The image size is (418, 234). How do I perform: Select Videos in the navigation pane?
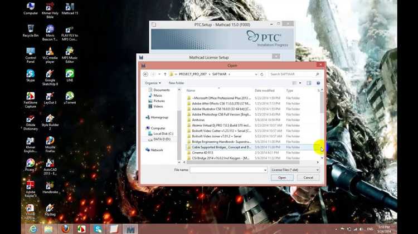tap(158, 106)
